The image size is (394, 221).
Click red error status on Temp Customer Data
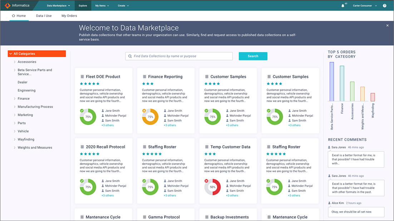click(206, 181)
